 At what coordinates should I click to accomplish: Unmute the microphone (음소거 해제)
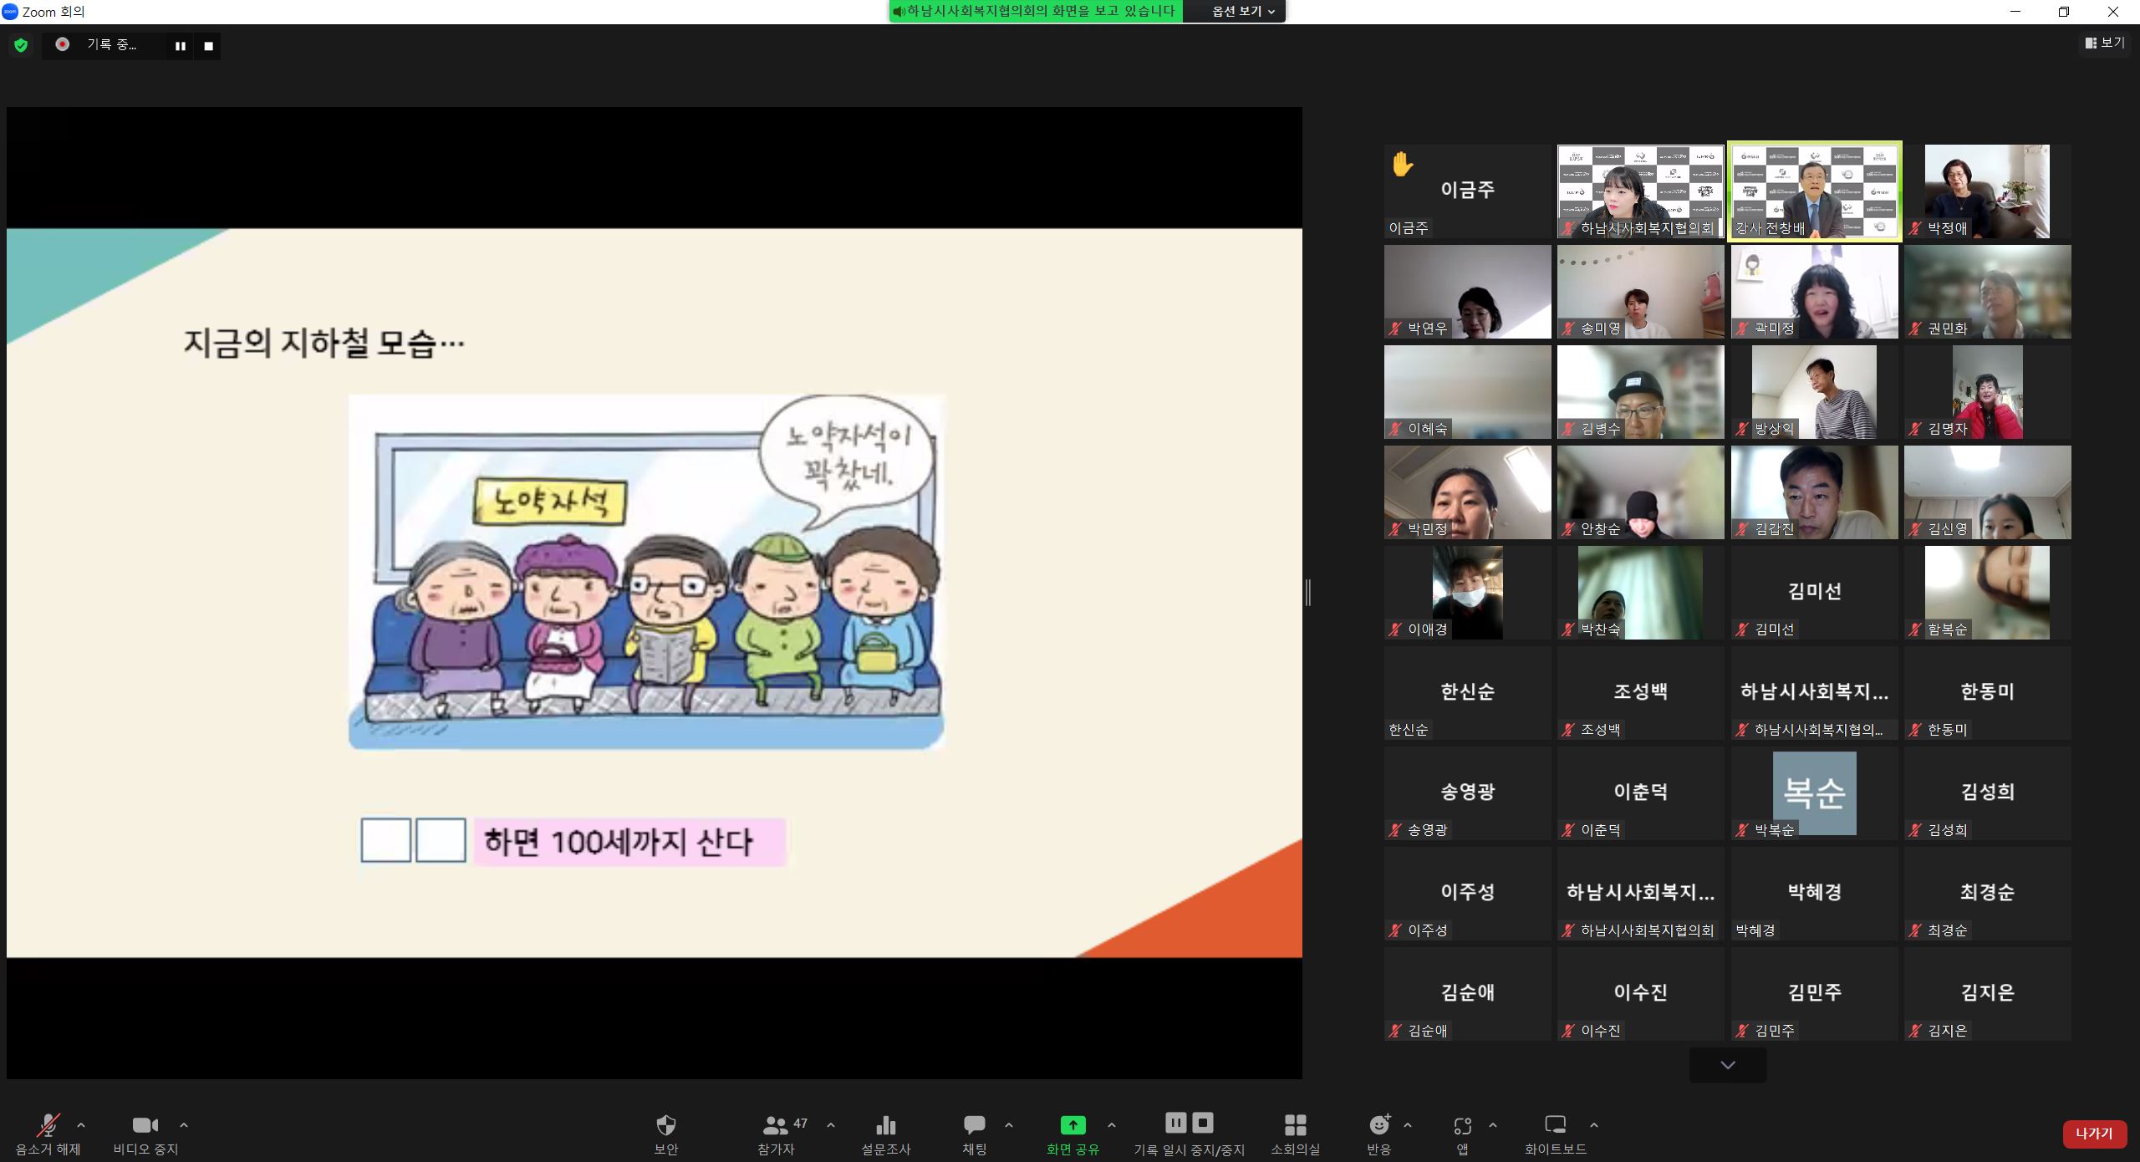pyautogui.click(x=48, y=1125)
